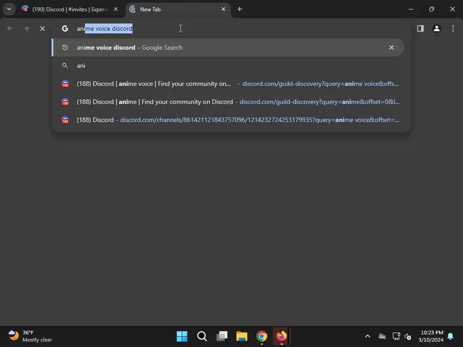This screenshot has height=347, width=463.
Task: Click Discord favicon of channels suggestion
Action: click(x=65, y=120)
